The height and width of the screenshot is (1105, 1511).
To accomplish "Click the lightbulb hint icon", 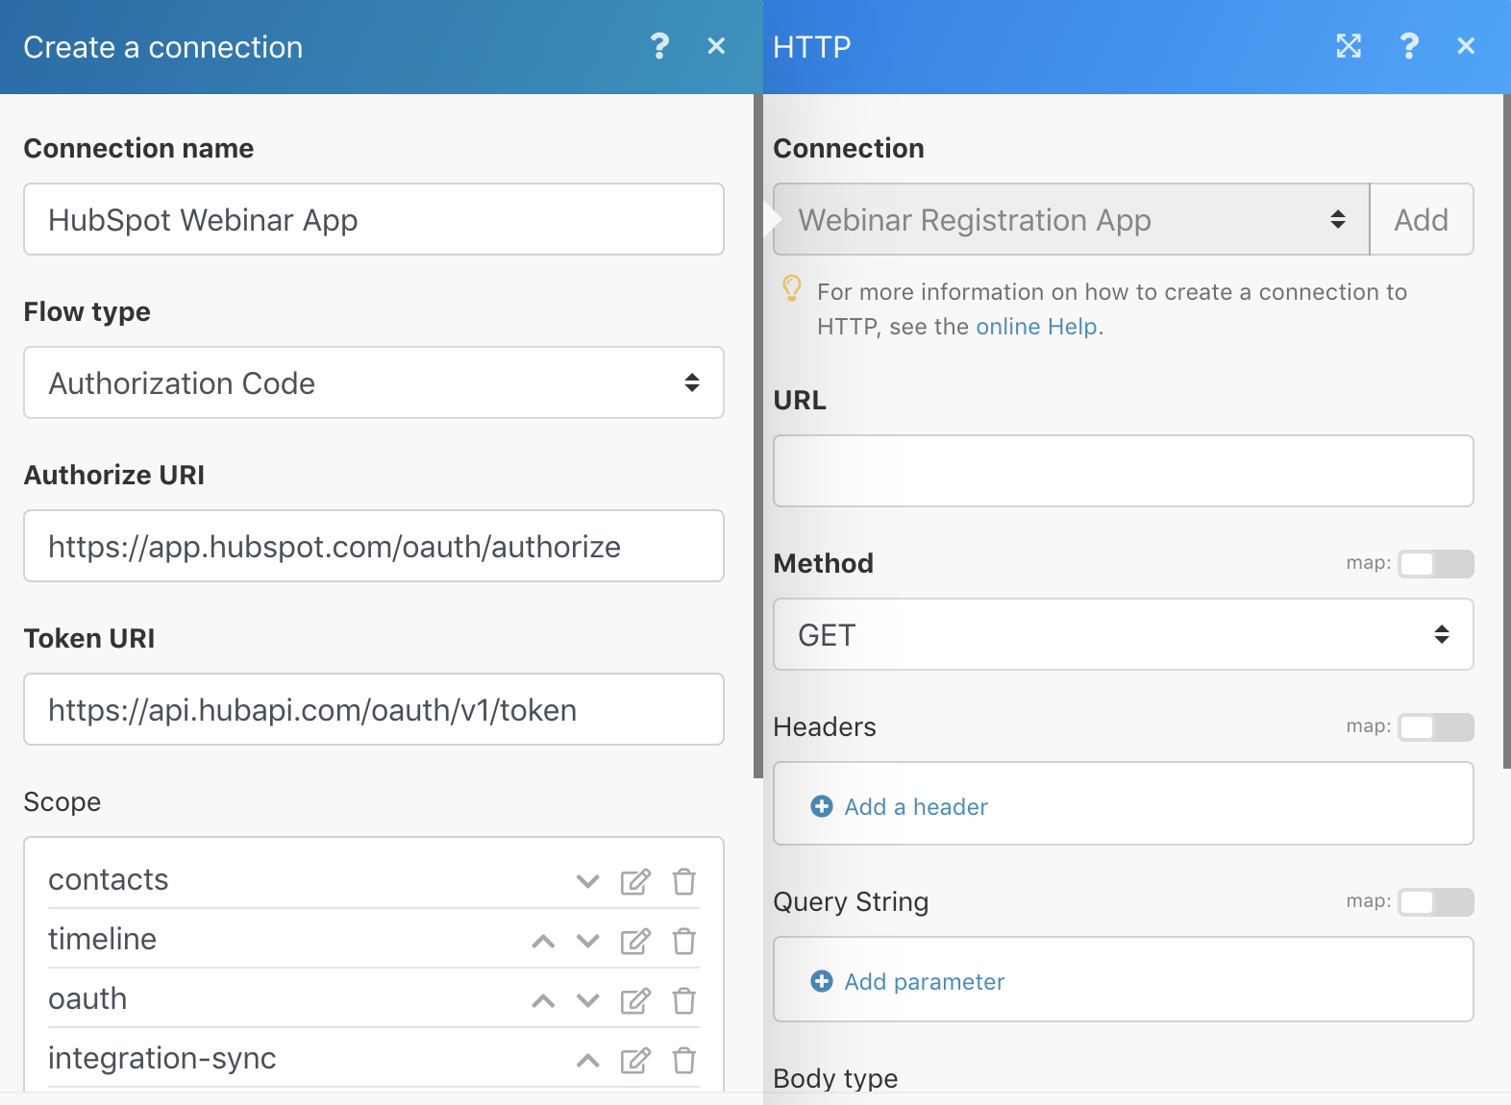I will pos(792,288).
